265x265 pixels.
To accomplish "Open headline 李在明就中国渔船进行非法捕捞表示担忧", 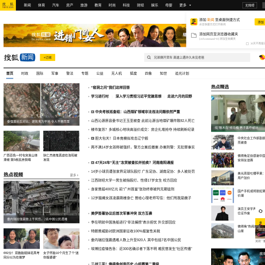I will 133,222.
